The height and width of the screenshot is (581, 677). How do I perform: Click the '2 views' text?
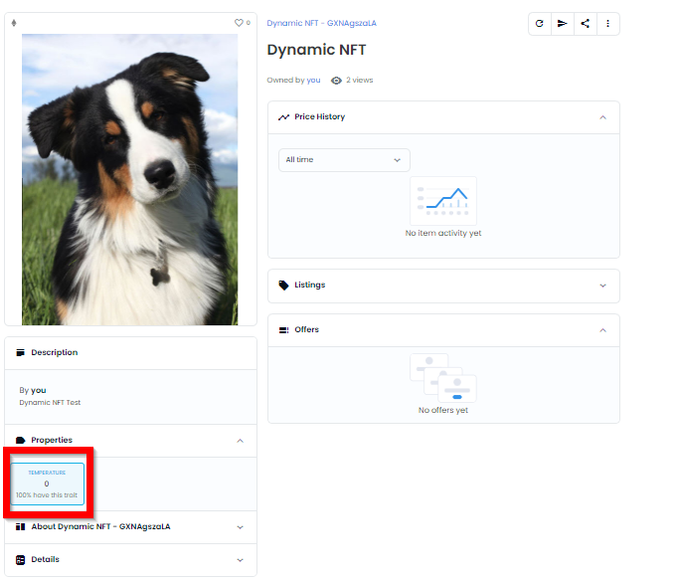pyautogui.click(x=359, y=80)
